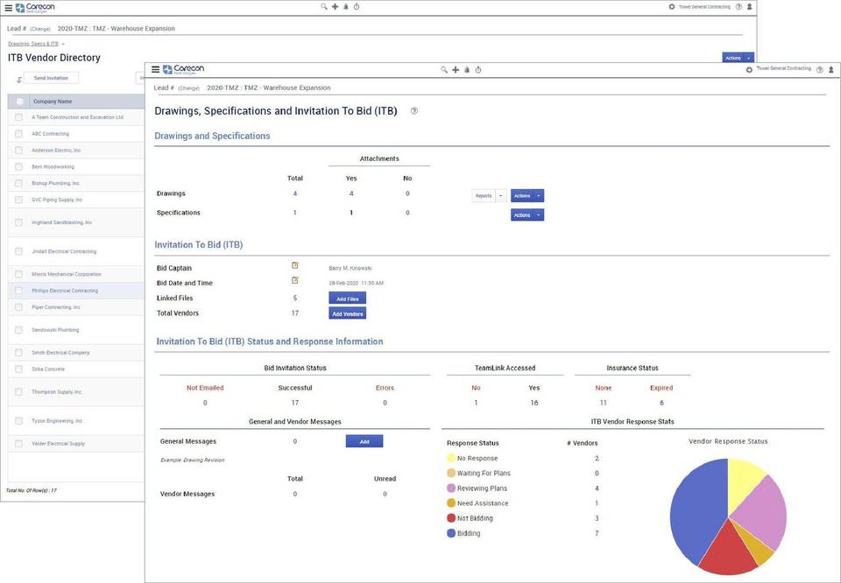841x583 pixels.
Task: Open the Actions dropdown arrow for Specifications
Action: point(538,215)
